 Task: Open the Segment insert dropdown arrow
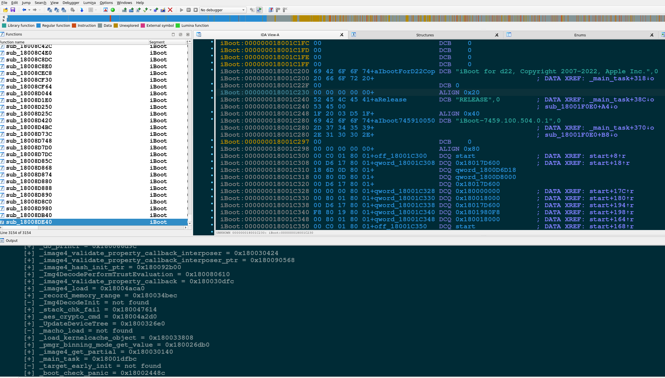[x=151, y=10]
